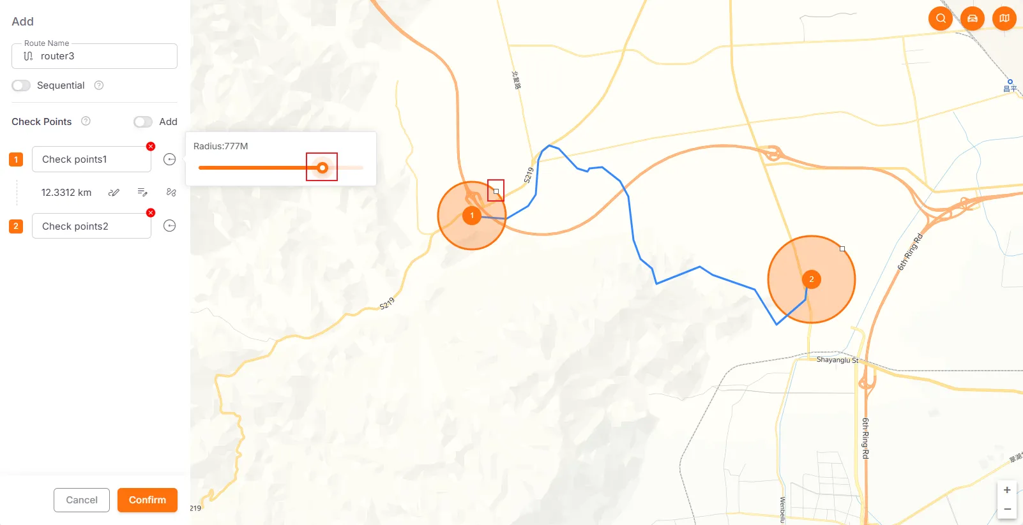Click the search icon on the map
This screenshot has width=1023, height=525.
coord(941,18)
